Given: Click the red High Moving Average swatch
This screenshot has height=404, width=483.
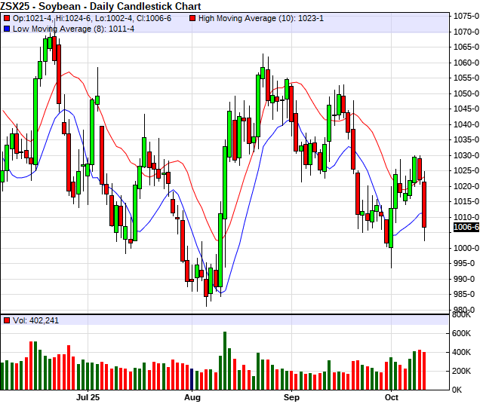Looking at the screenshot, I should point(193,17).
